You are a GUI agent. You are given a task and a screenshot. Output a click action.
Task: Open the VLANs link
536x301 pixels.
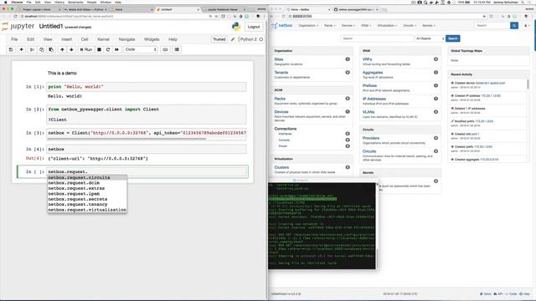(x=368, y=112)
